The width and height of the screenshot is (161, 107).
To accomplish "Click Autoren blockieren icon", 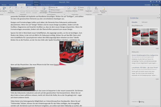I will coord(96,8).
